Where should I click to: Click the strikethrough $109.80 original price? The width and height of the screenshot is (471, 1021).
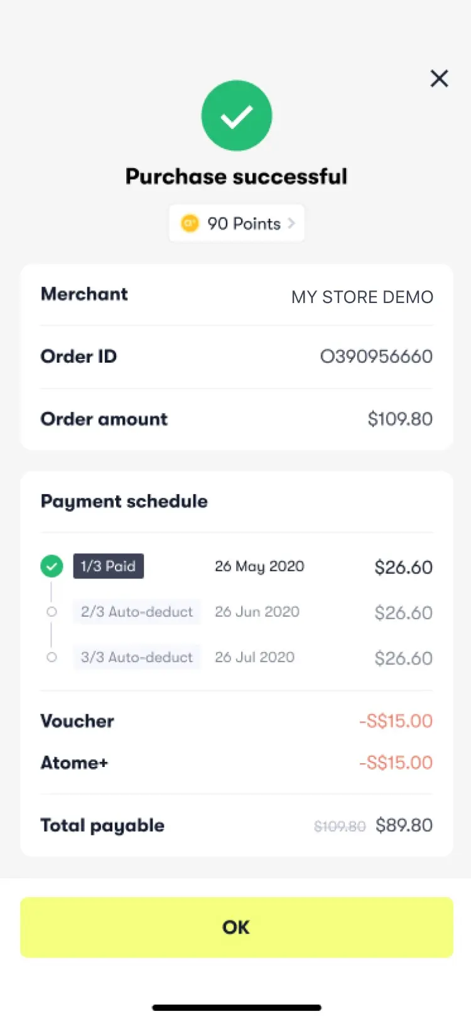tap(340, 826)
